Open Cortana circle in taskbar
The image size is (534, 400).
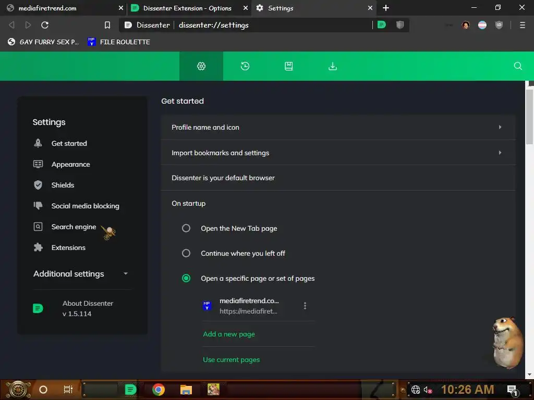pyautogui.click(x=43, y=390)
